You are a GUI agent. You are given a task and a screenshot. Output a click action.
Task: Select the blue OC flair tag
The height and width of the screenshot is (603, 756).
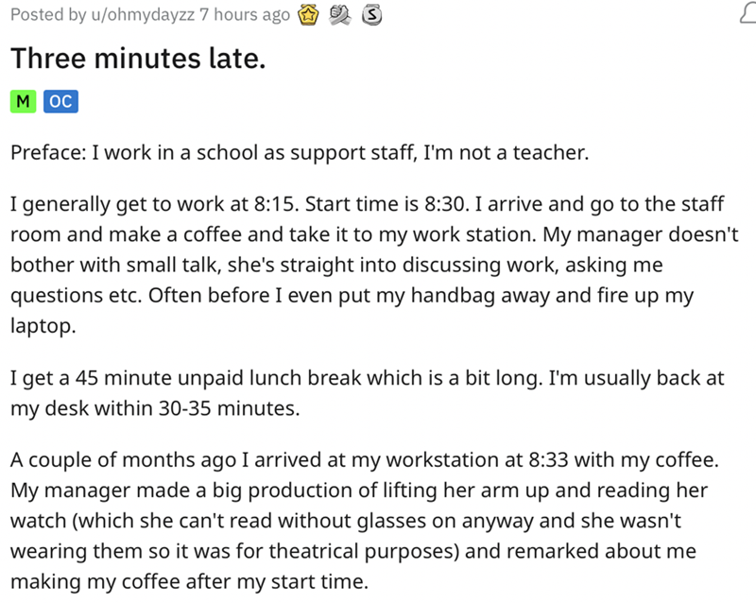(59, 101)
